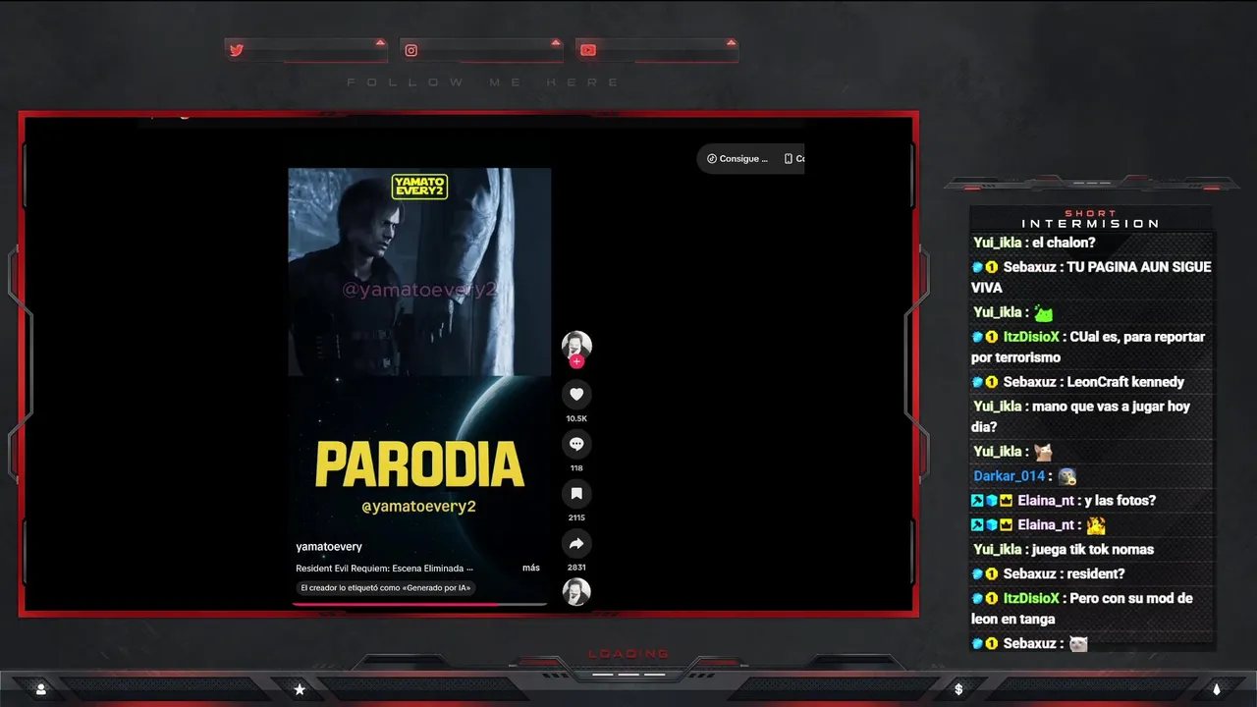
Task: Click the 2831 shares count
Action: [576, 568]
